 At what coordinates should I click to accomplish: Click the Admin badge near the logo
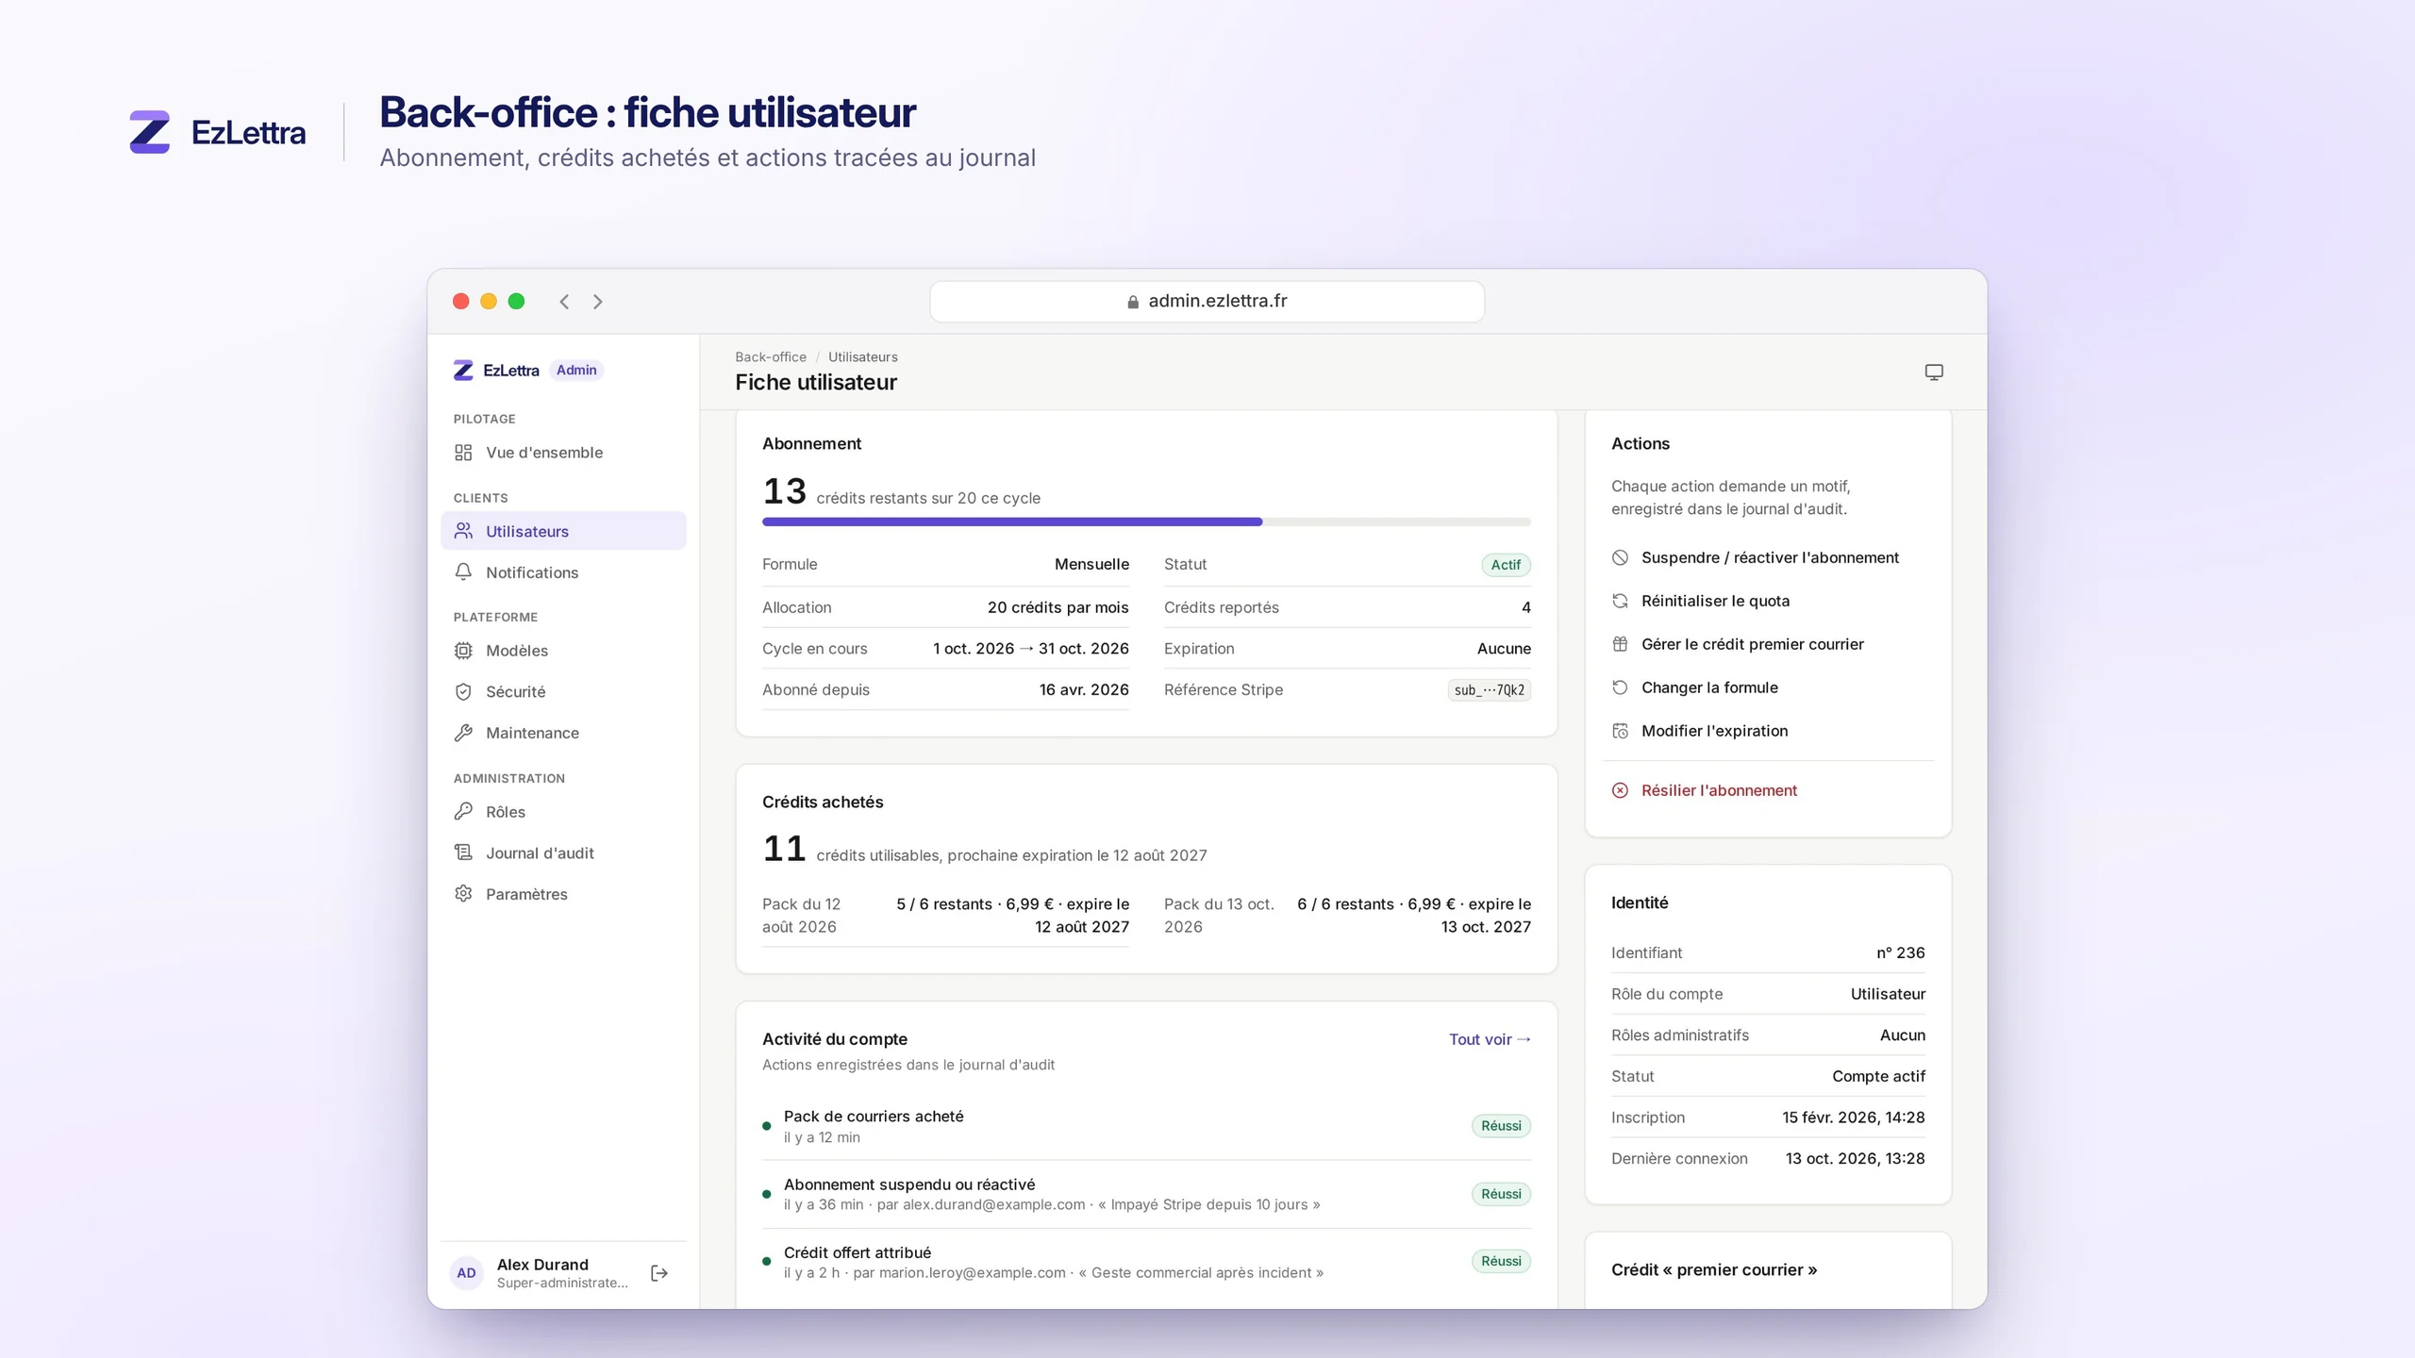(x=576, y=371)
